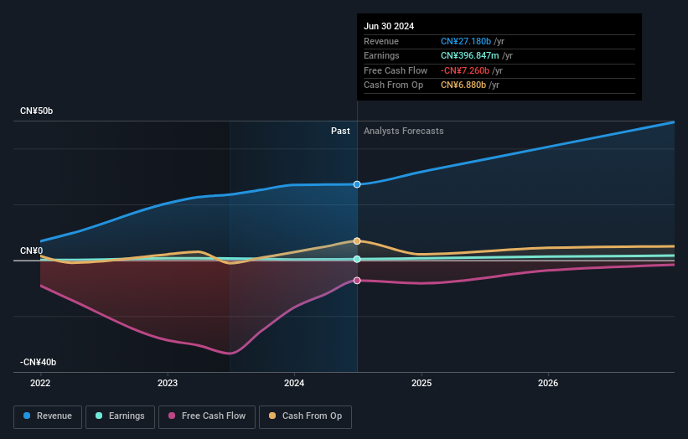Click the CN¥0 y-axis label
The width and height of the screenshot is (688, 439).
coord(32,250)
